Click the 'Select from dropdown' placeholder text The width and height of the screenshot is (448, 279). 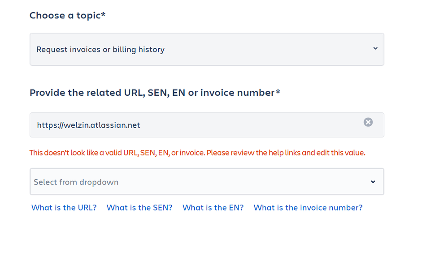76,182
